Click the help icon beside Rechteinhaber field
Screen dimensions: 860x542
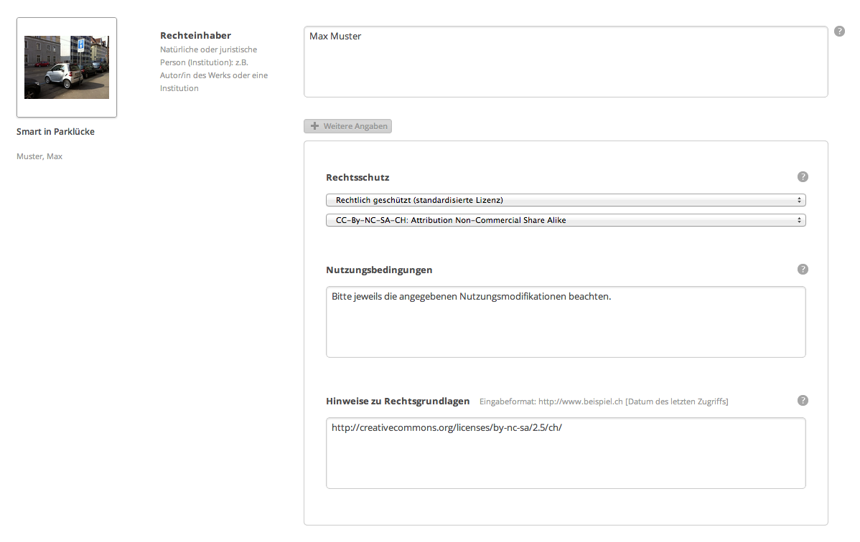[x=839, y=32]
